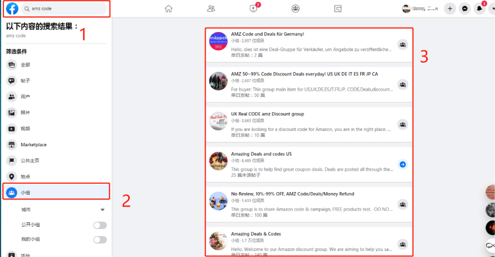This screenshot has height=257, width=495.
Task: Open Messenger chat icon
Action: click(465, 8)
